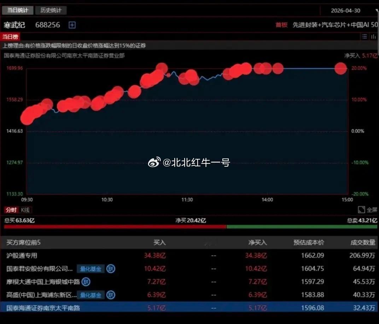The height and width of the screenshot is (324, 379).
Task: Click the green sell portion of buy/sell bar
Action: click(x=302, y=227)
